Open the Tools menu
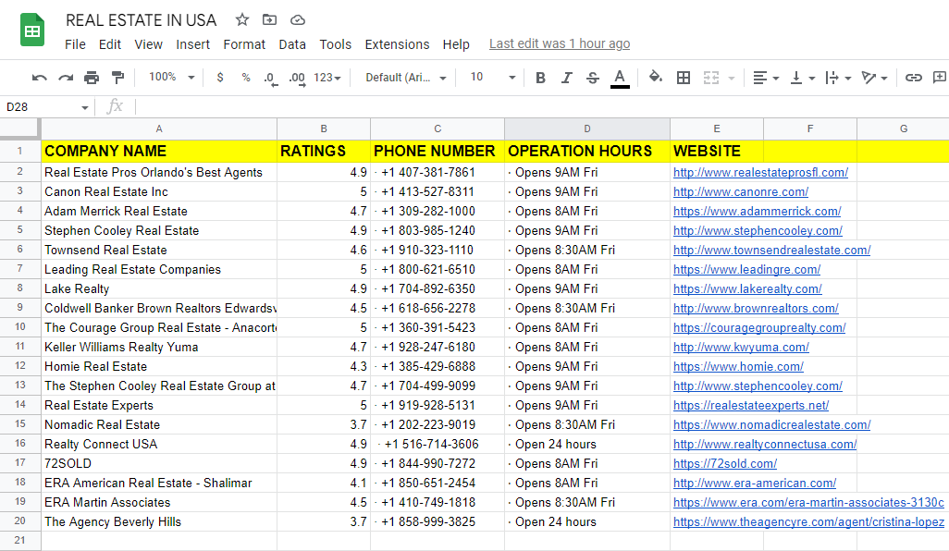 (x=336, y=44)
